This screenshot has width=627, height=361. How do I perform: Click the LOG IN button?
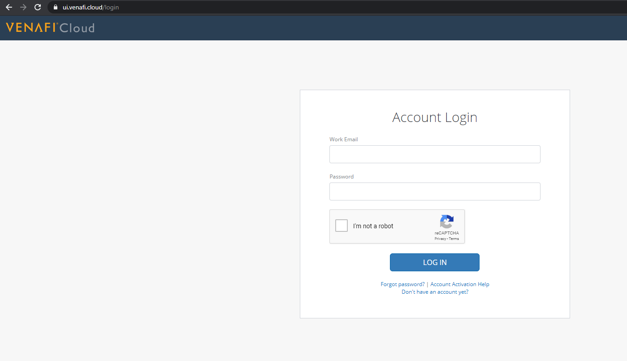[x=434, y=262]
